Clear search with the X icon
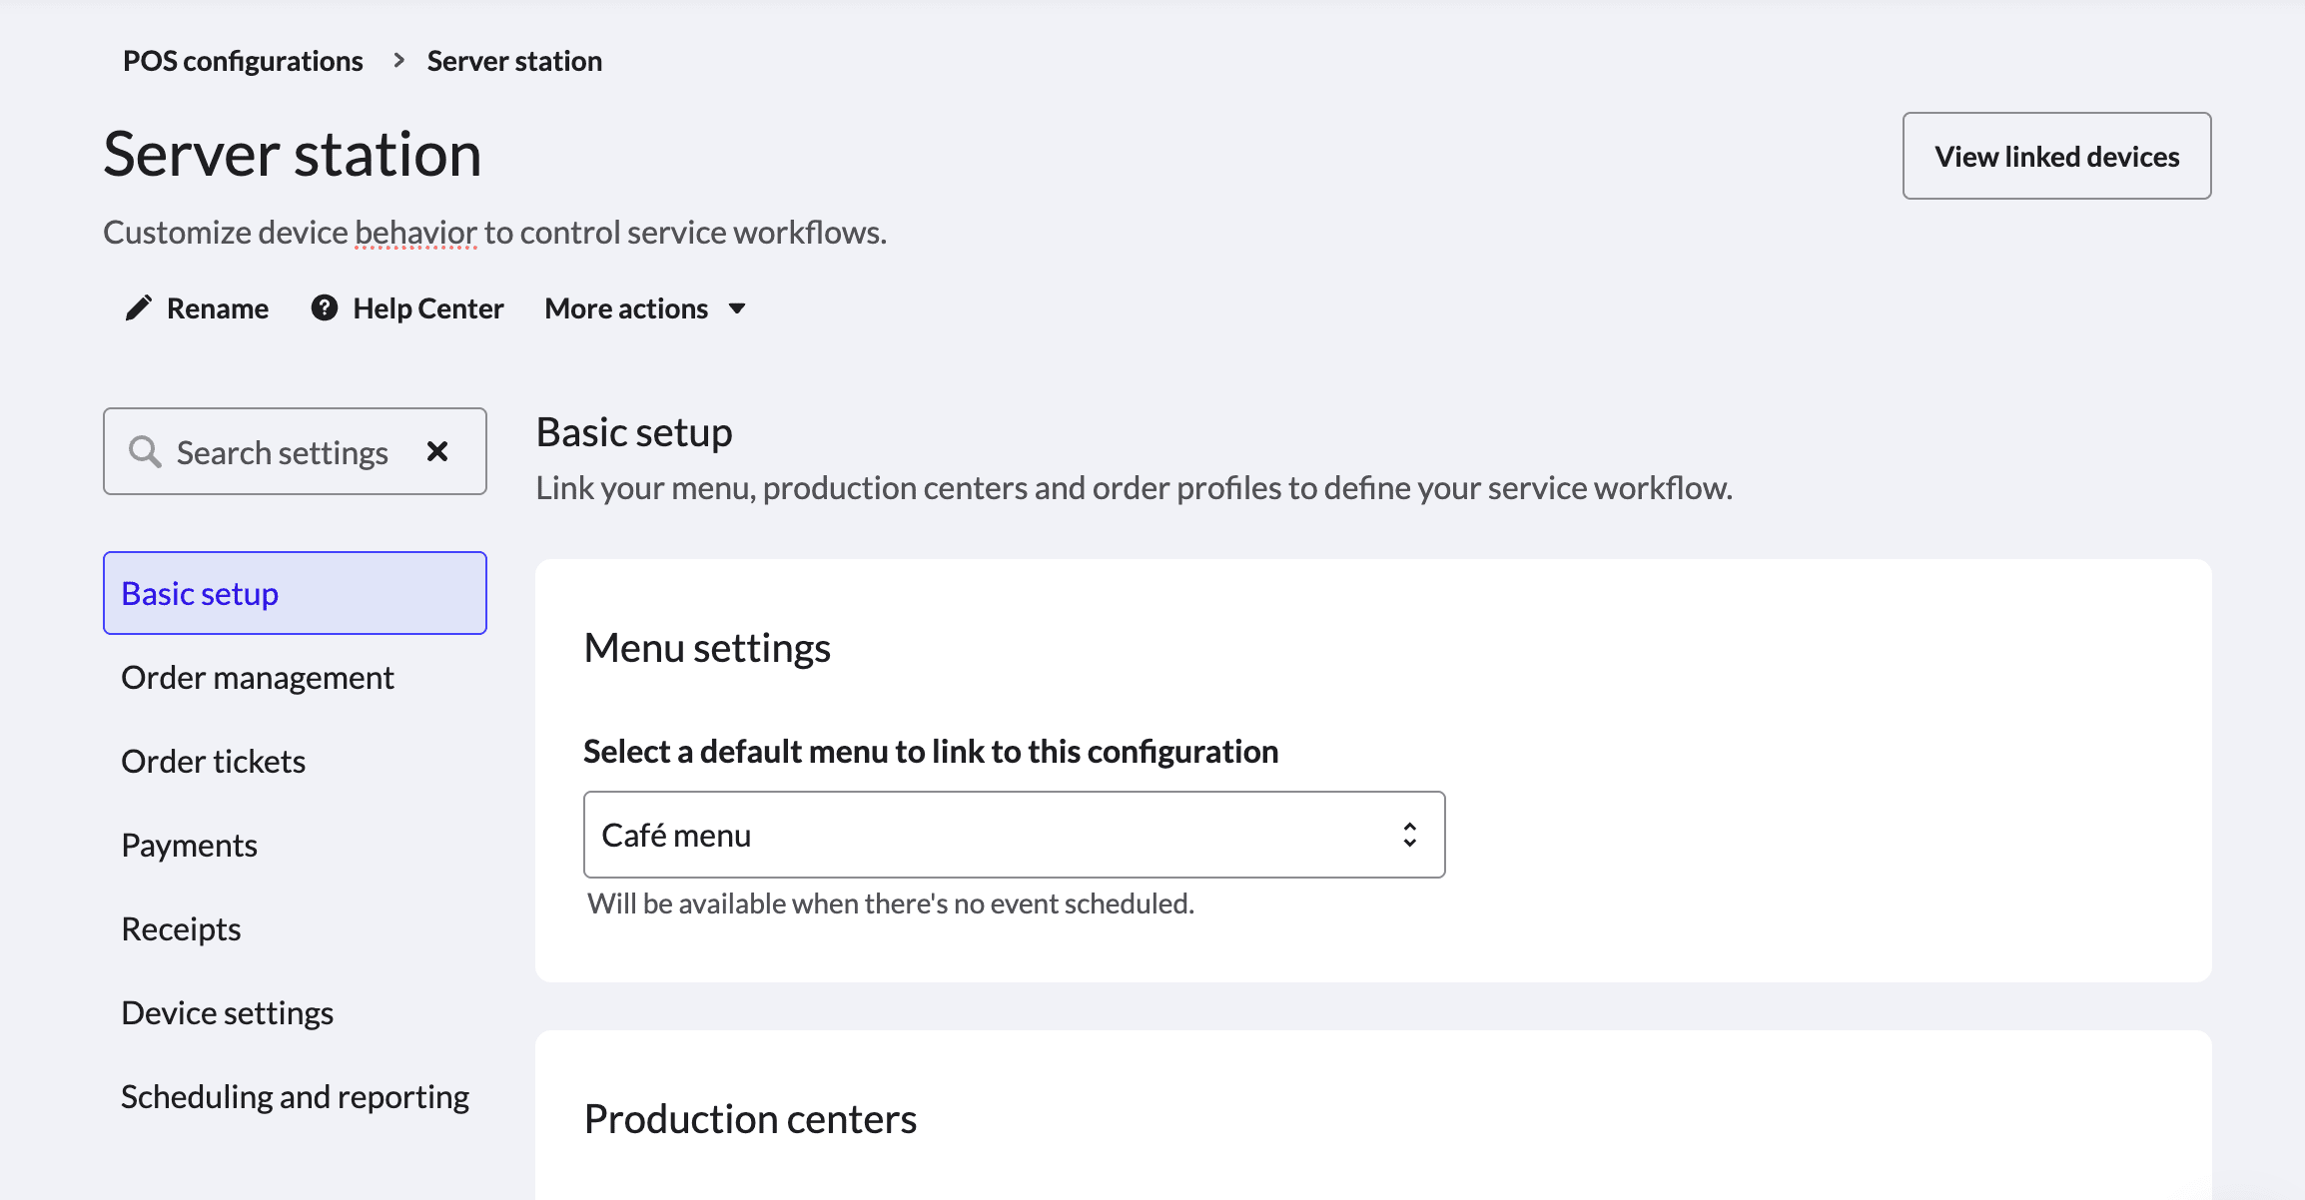This screenshot has height=1200, width=2305. tap(437, 452)
